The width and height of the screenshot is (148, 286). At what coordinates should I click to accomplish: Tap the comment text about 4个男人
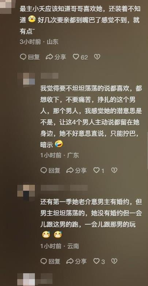pos(91,117)
